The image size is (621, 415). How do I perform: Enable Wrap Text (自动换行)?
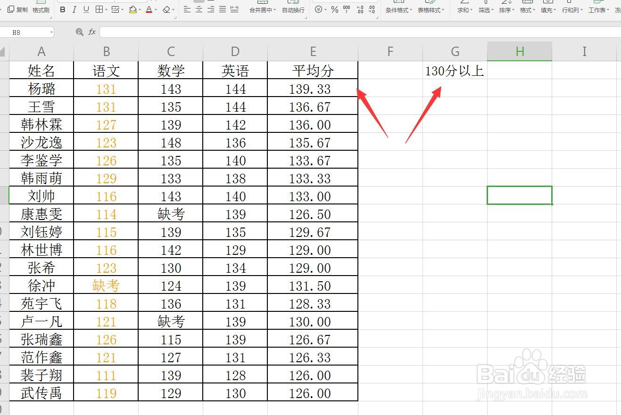(293, 9)
